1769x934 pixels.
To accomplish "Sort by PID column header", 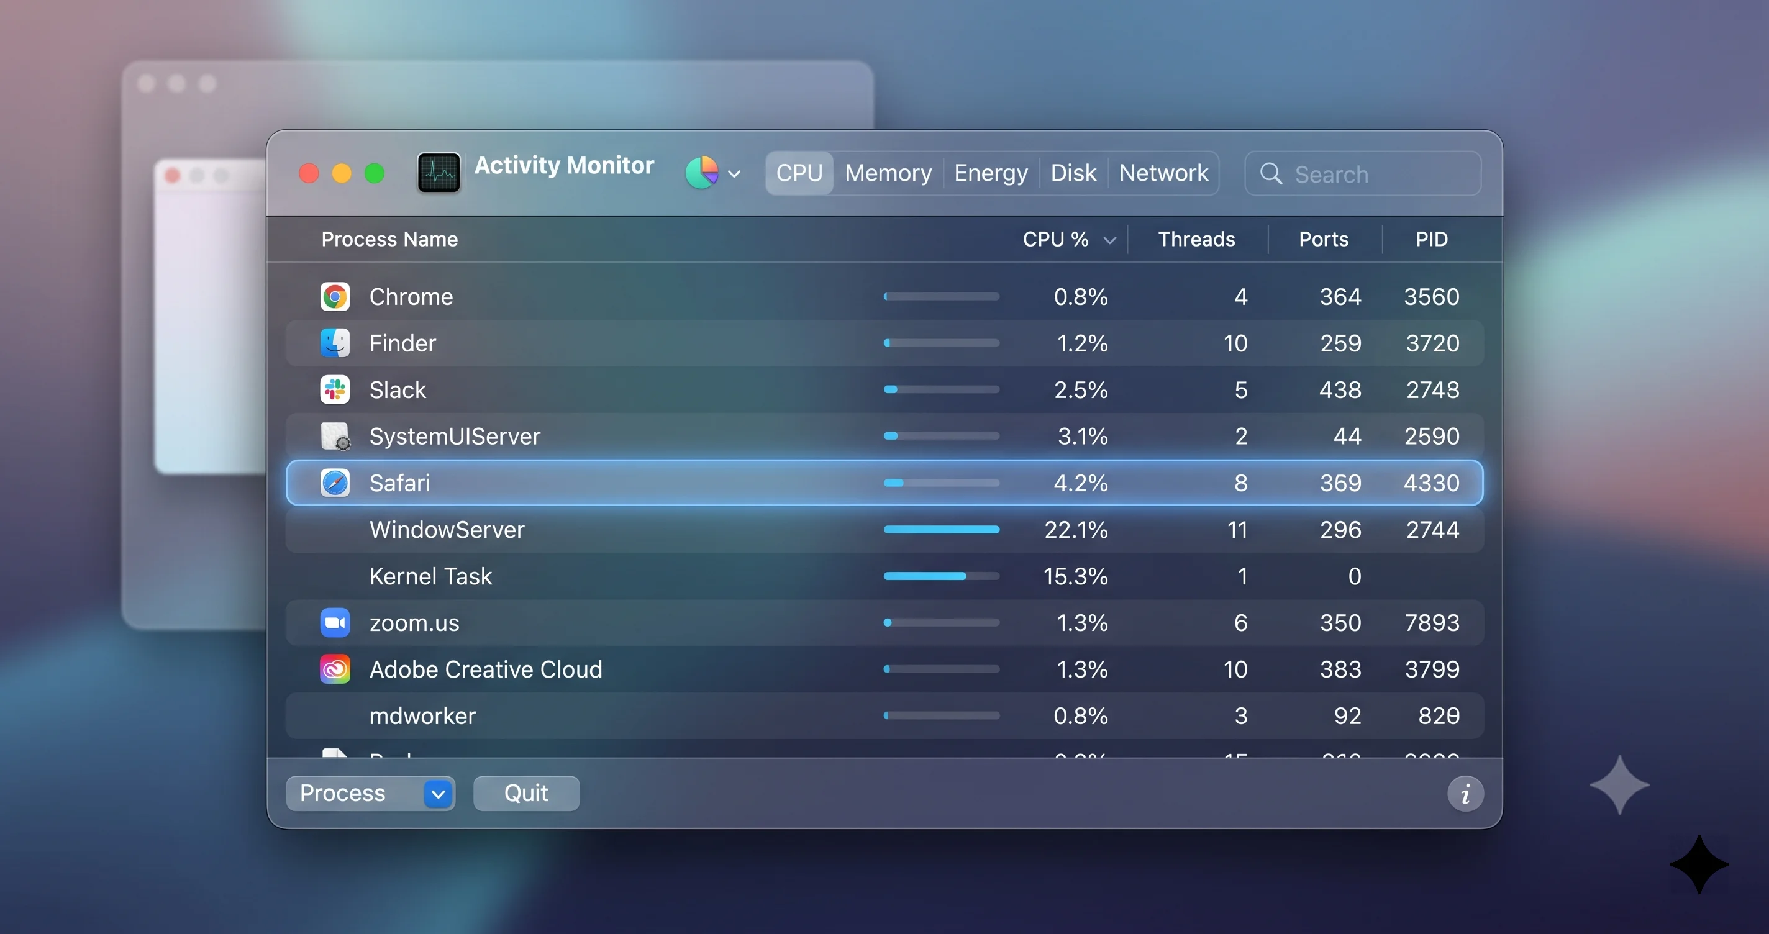I will coord(1431,239).
